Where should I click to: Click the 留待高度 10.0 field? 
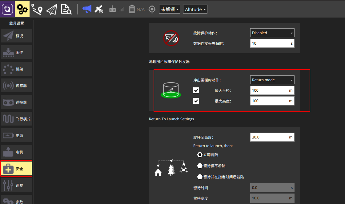coord(272,198)
